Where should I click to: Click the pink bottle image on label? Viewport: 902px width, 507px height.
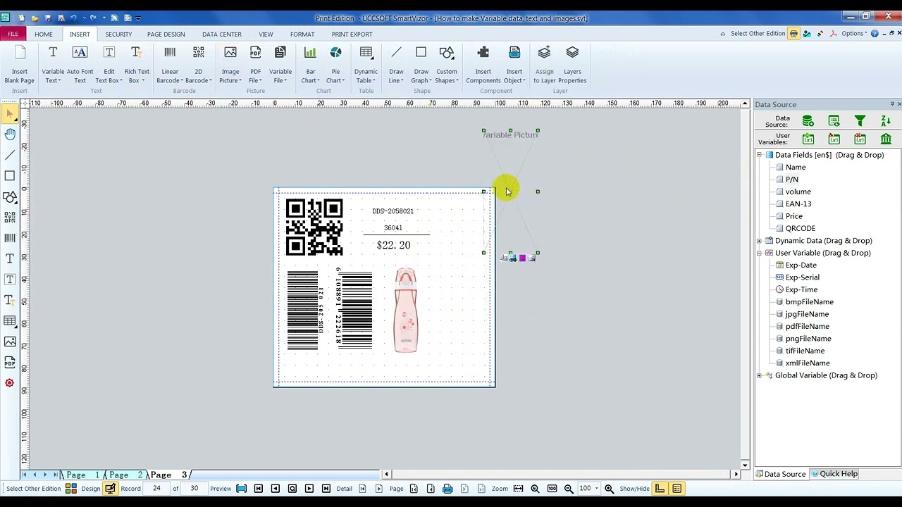pos(406,310)
